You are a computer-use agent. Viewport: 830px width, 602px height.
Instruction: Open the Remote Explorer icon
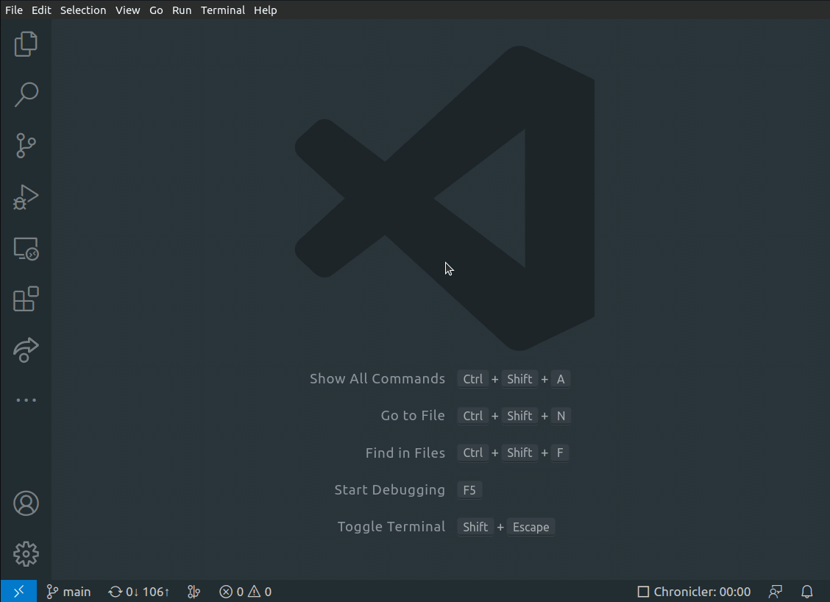pos(26,248)
